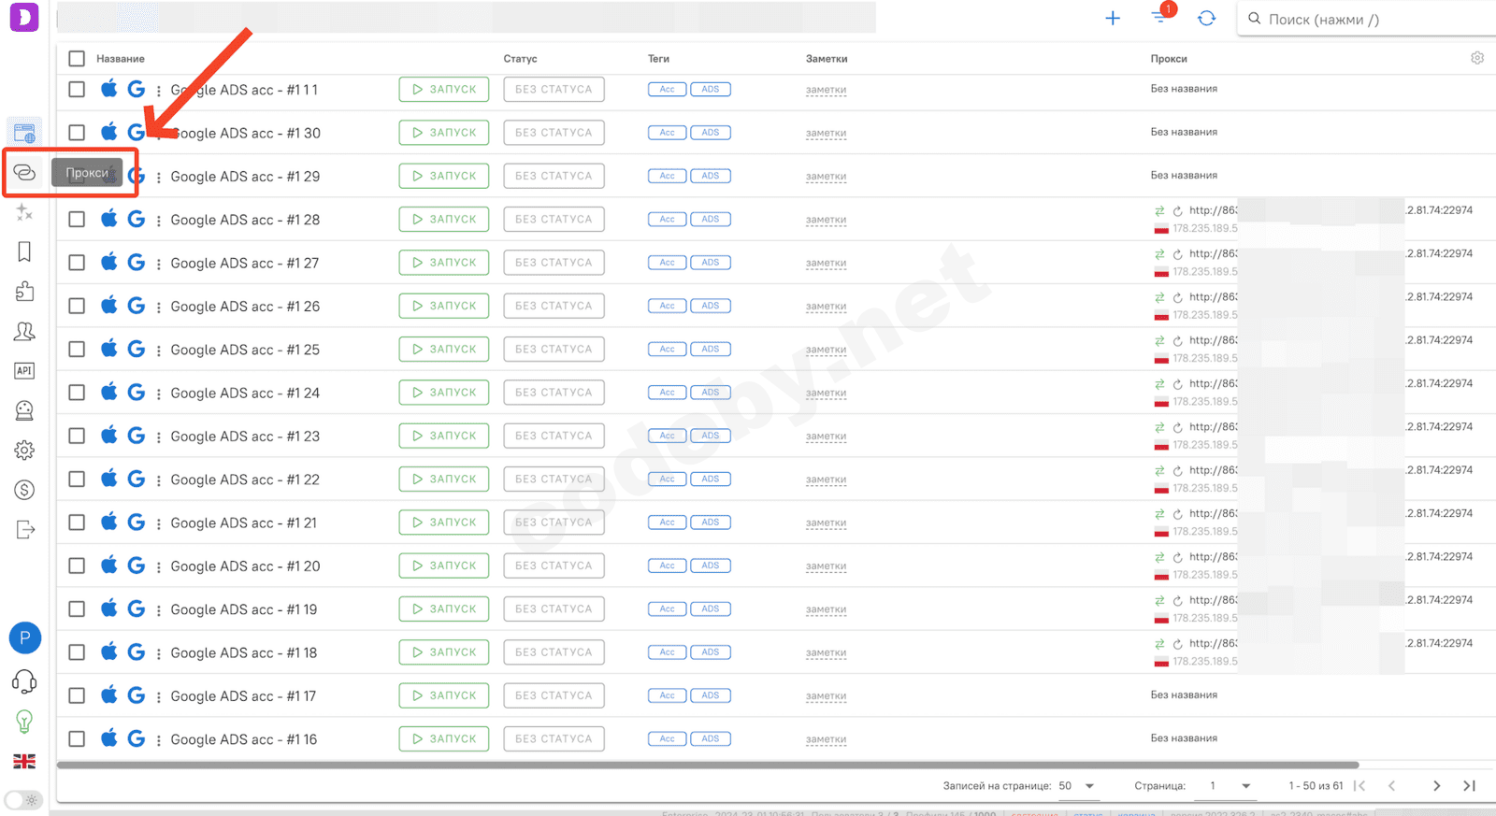
Task: Open the three-dot menu for #1 25
Action: point(158,351)
